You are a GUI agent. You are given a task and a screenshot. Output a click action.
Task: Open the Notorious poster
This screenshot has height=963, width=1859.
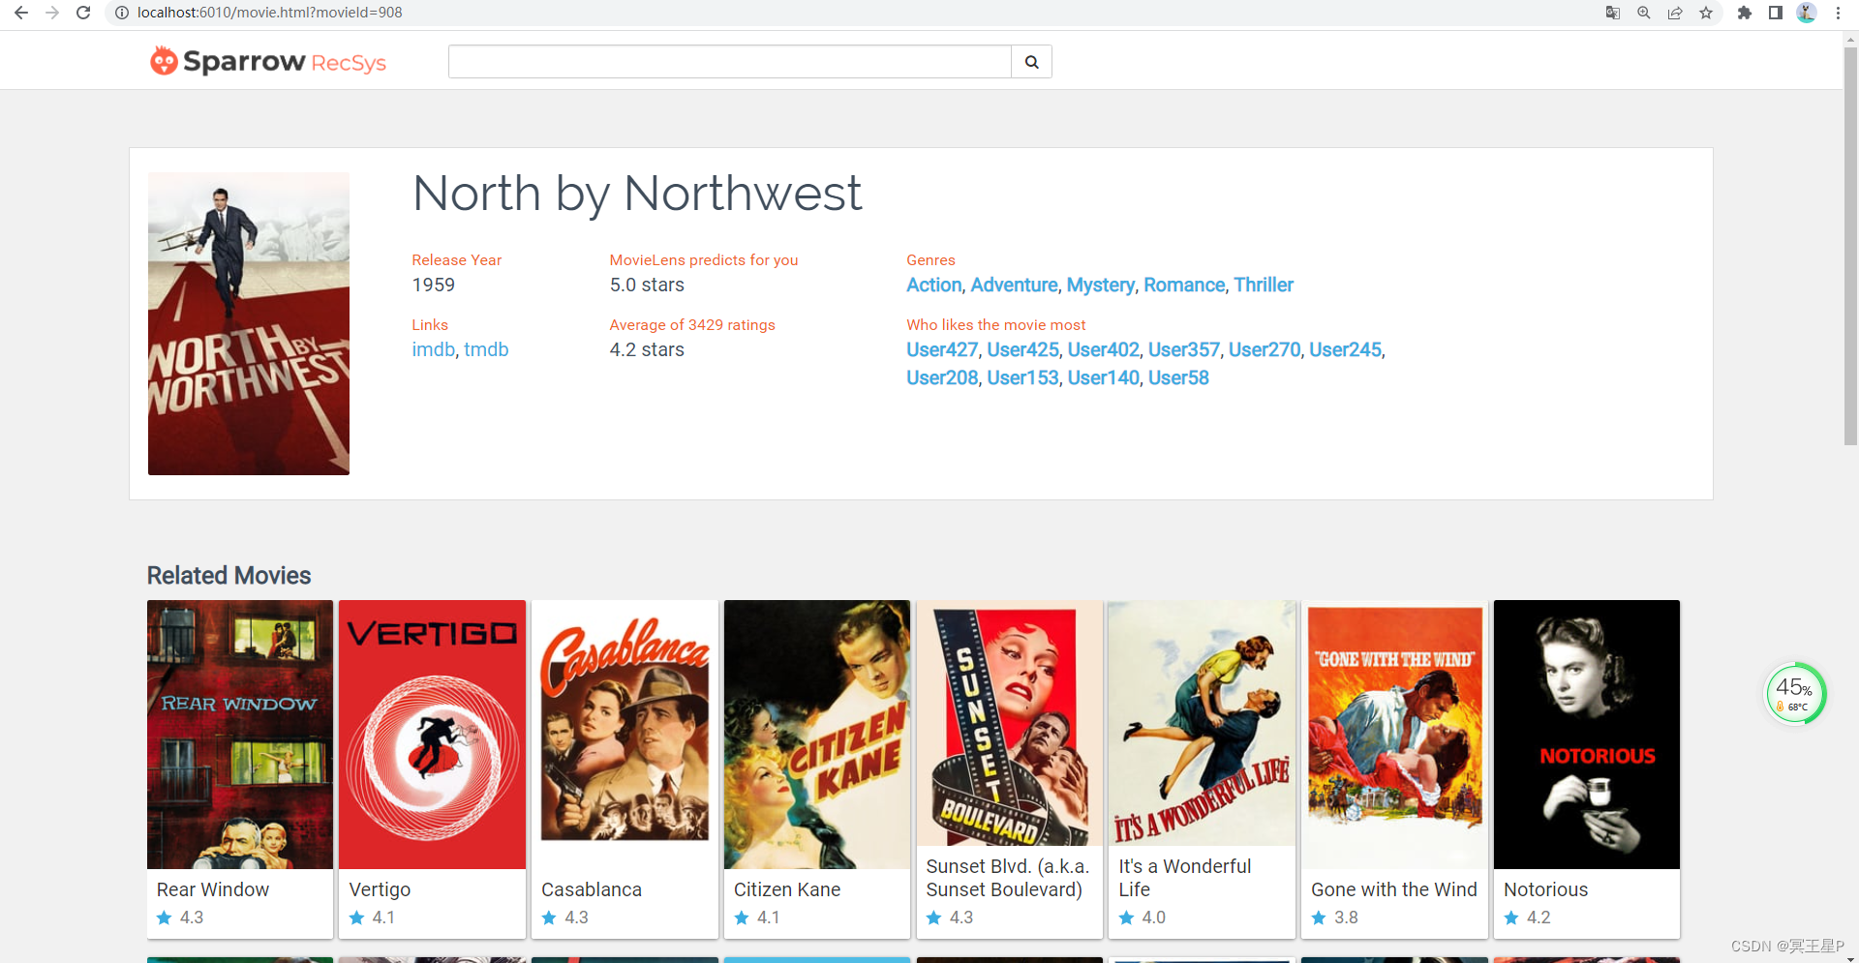point(1587,735)
